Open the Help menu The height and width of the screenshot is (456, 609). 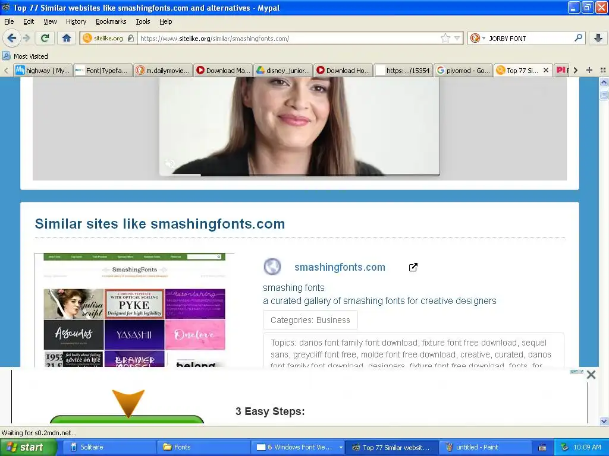165,21
